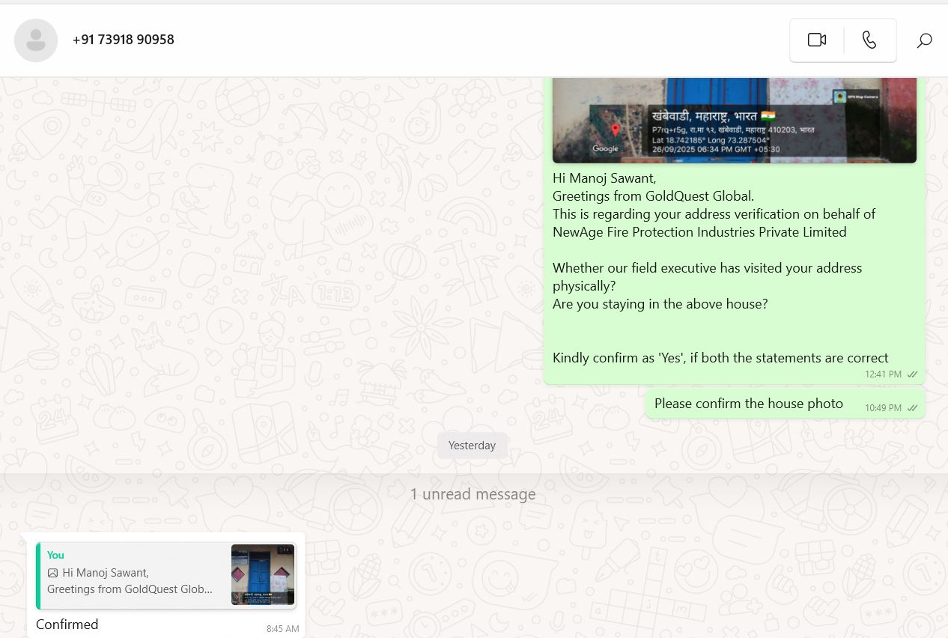Open the house photo with location overlay
The height and width of the screenshot is (638, 948).
tap(735, 120)
